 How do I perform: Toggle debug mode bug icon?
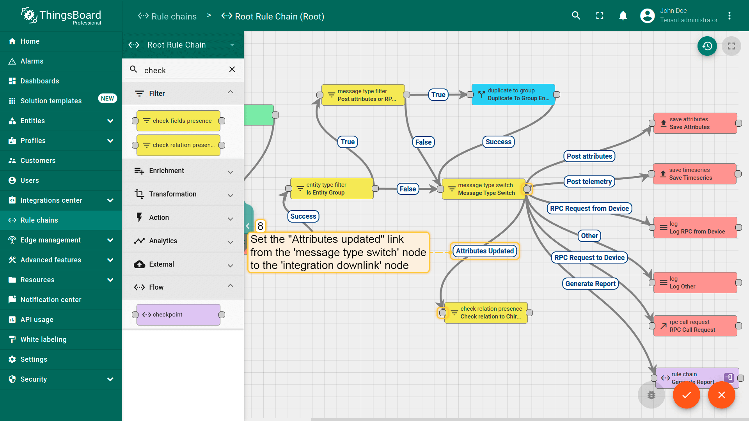point(651,395)
